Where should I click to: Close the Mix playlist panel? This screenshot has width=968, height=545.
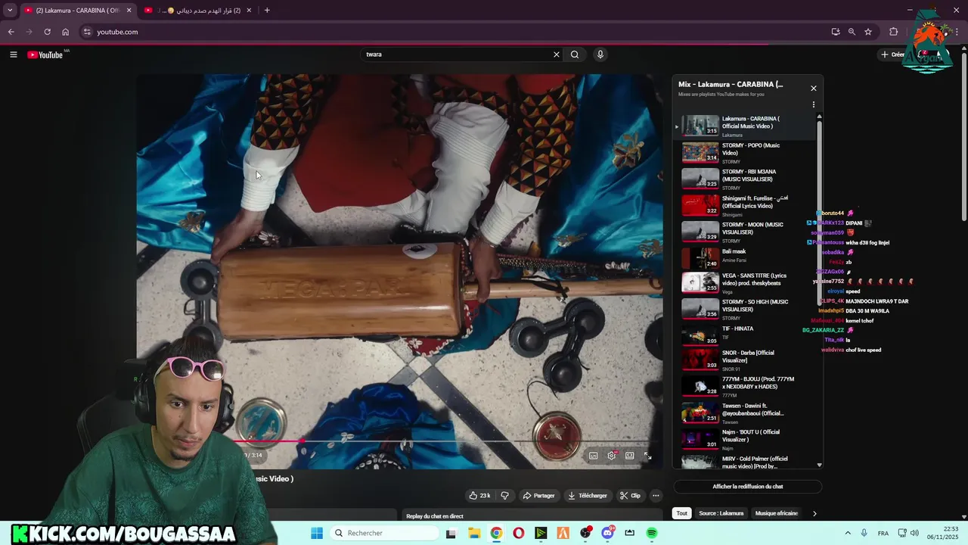[x=814, y=88]
